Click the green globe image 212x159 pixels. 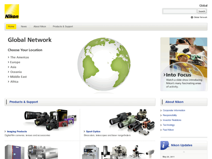(104, 64)
